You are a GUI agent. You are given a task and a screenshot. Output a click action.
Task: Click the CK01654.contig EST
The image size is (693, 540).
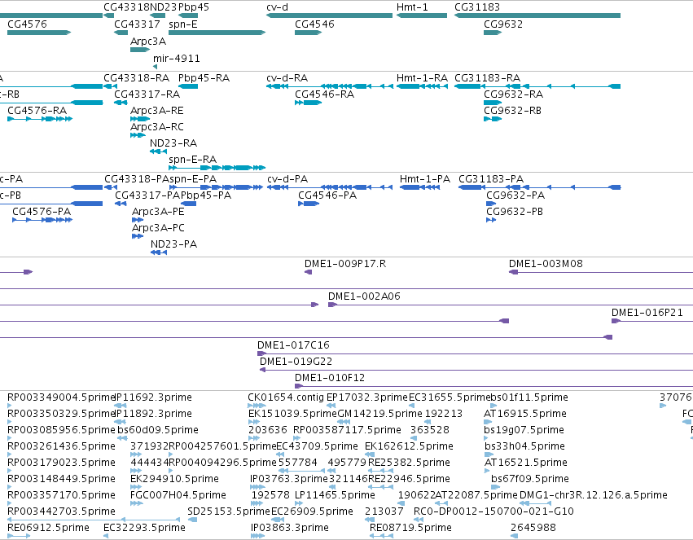[257, 406]
